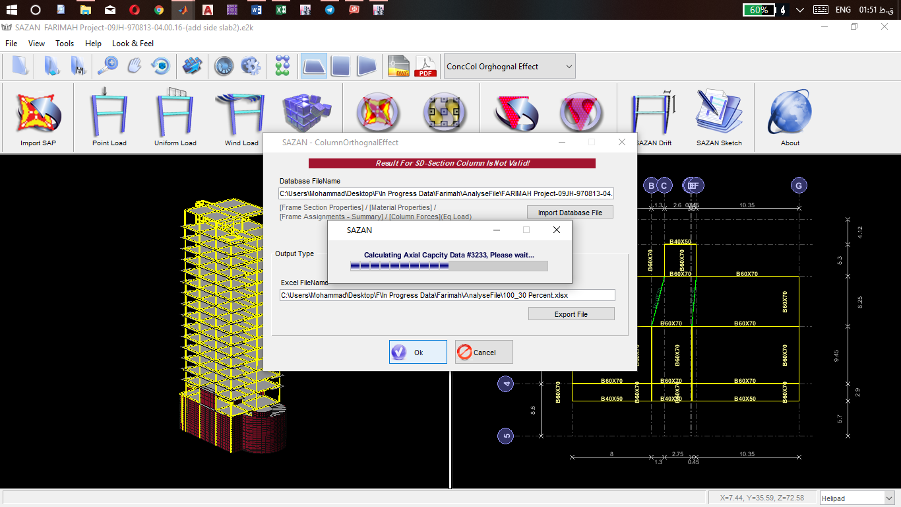Open the About globe icon

point(790,114)
